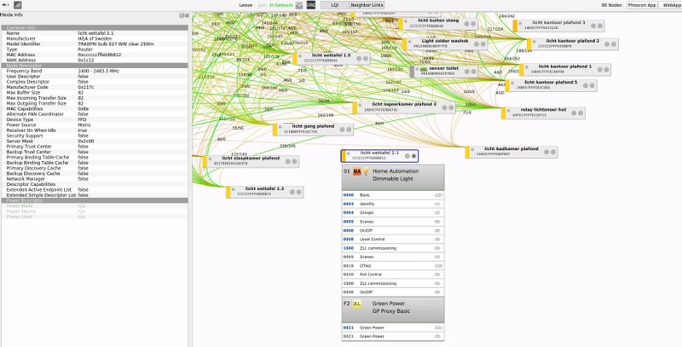Click the Name value licht eettafel 2.1

click(x=95, y=33)
